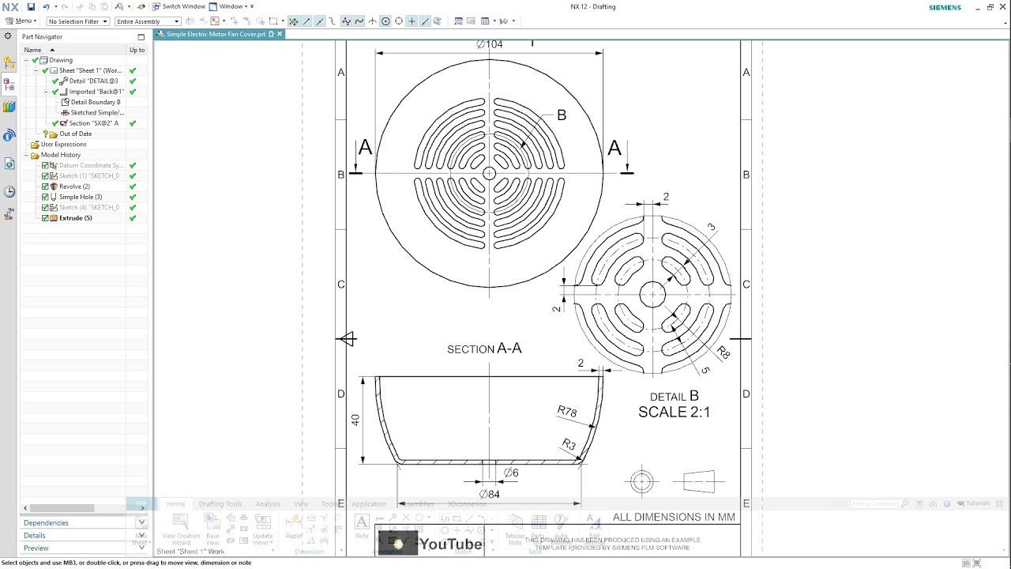The width and height of the screenshot is (1011, 569).
Task: Open the HD3D Tools sidebar tab
Action: tap(9, 135)
